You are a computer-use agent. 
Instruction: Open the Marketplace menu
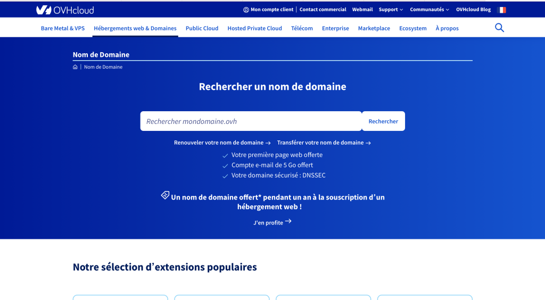tap(374, 29)
